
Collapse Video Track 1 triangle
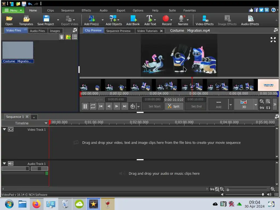click(4, 129)
